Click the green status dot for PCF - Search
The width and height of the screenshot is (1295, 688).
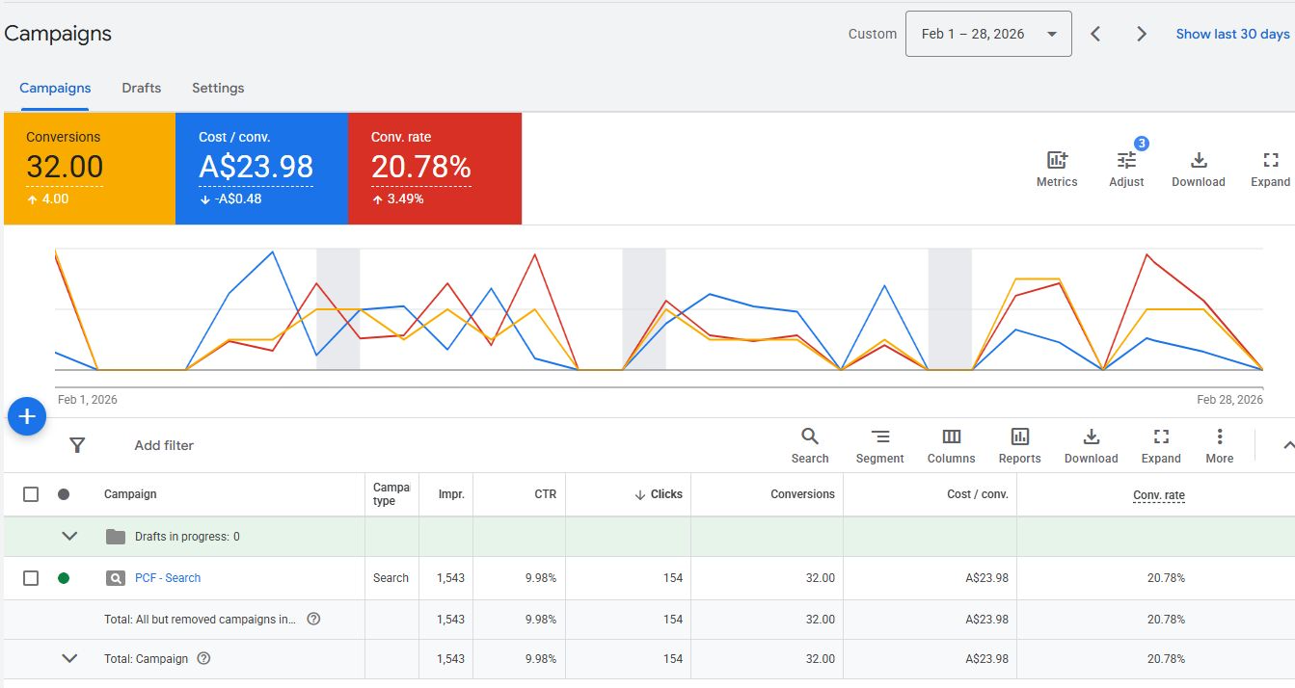pos(64,578)
